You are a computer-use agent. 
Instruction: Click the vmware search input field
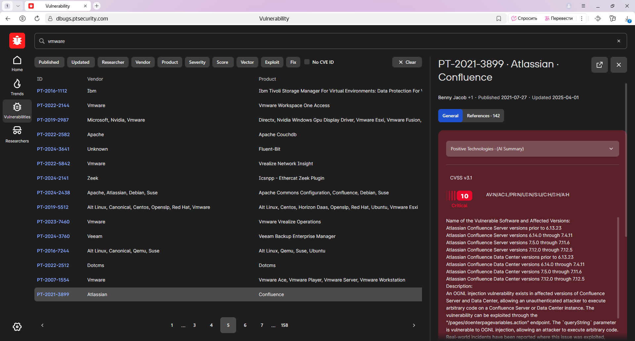pyautogui.click(x=330, y=41)
